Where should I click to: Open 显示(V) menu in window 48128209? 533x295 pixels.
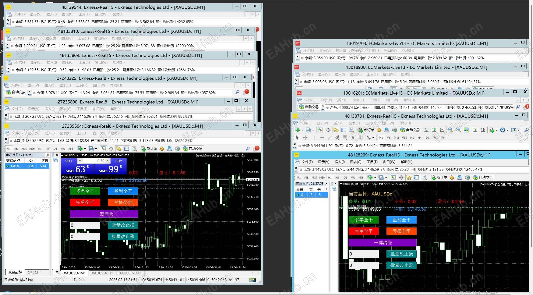pos(323,162)
